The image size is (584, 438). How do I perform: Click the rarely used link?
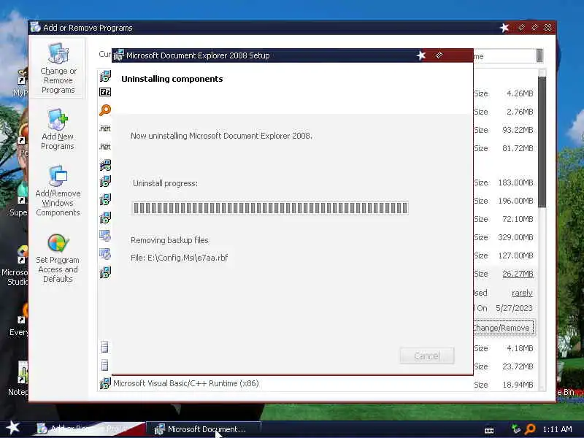(522, 293)
